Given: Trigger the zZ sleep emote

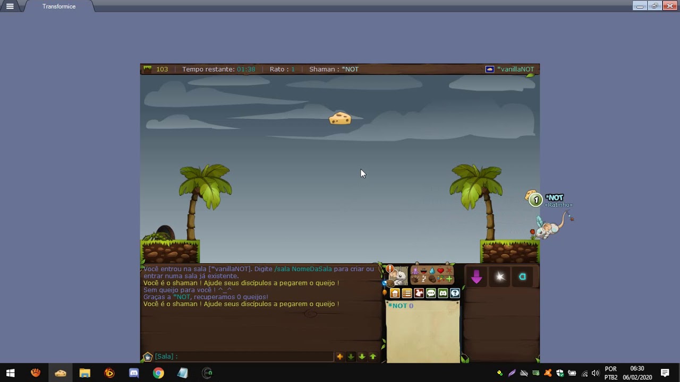Looking at the screenshot, I should pyautogui.click(x=424, y=279).
